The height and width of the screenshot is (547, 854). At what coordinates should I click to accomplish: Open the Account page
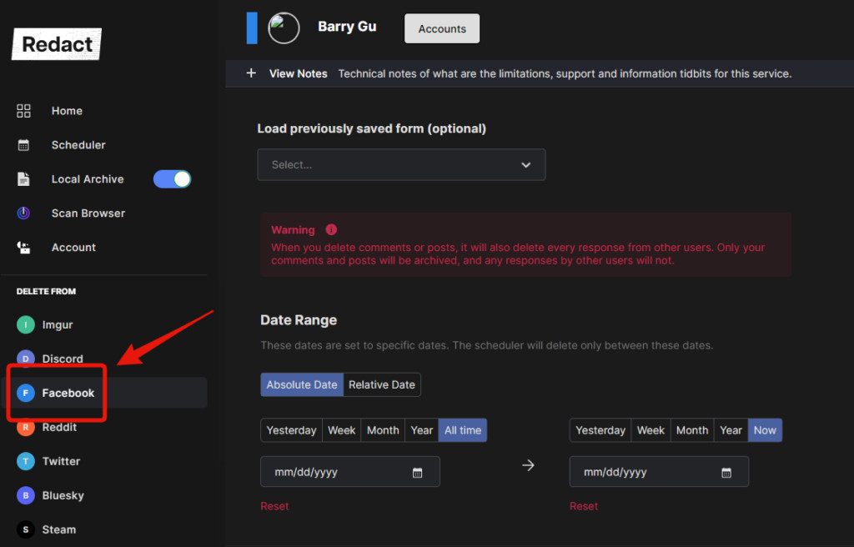[x=73, y=248]
